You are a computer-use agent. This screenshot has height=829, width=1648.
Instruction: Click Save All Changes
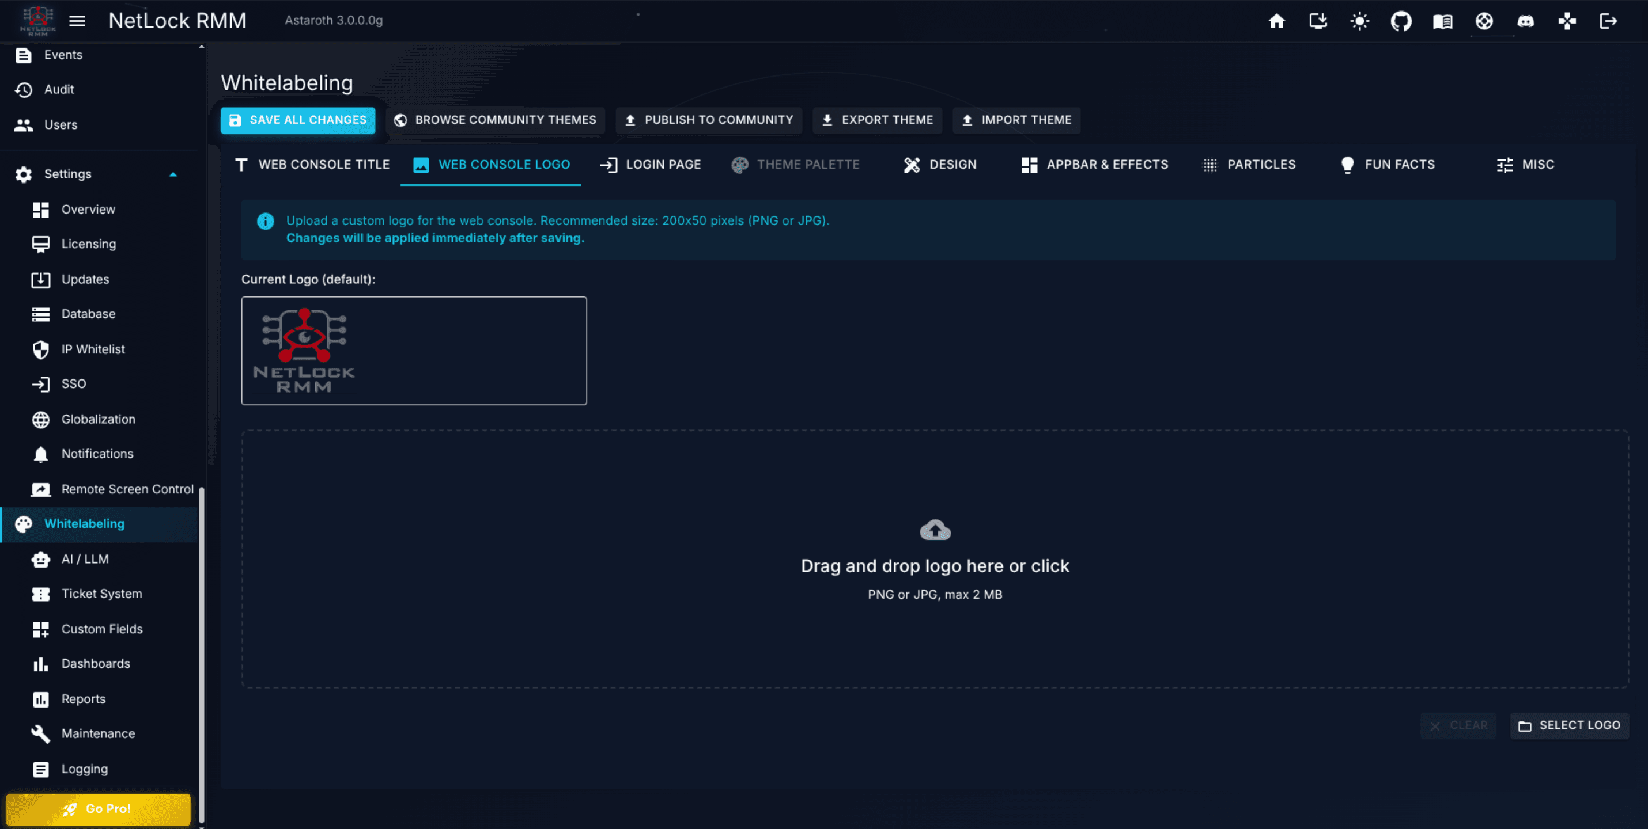pyautogui.click(x=298, y=120)
